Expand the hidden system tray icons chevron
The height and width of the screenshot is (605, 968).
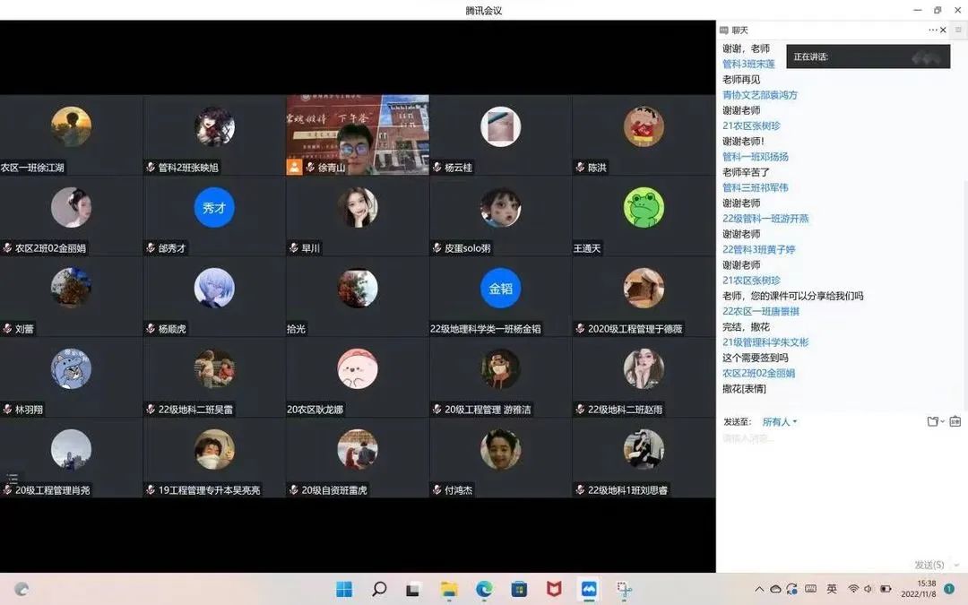coord(759,589)
